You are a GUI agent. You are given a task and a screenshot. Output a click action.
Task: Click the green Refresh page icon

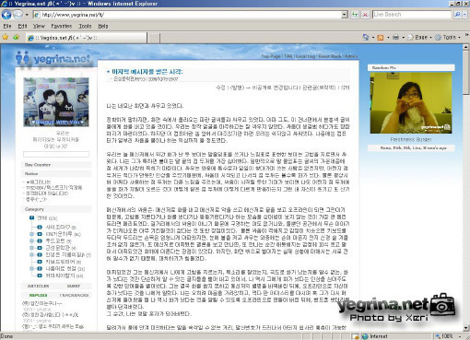pos(355,15)
